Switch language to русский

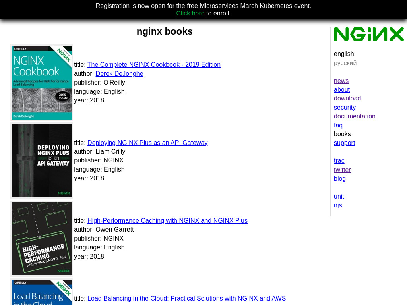[x=345, y=63]
